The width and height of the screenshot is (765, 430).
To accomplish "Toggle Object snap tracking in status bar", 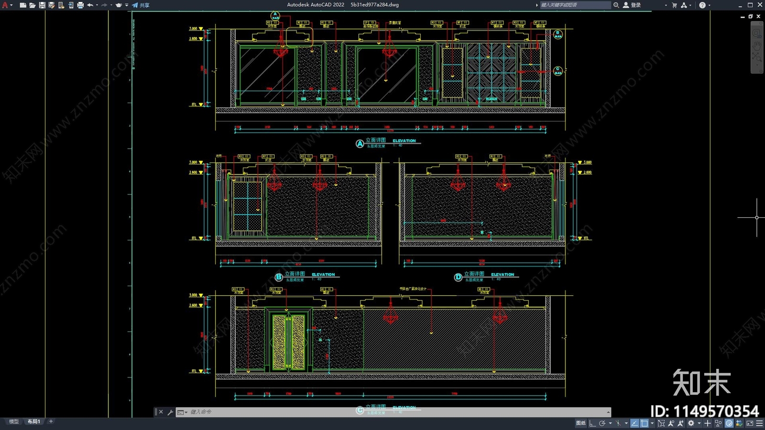I will [x=634, y=423].
